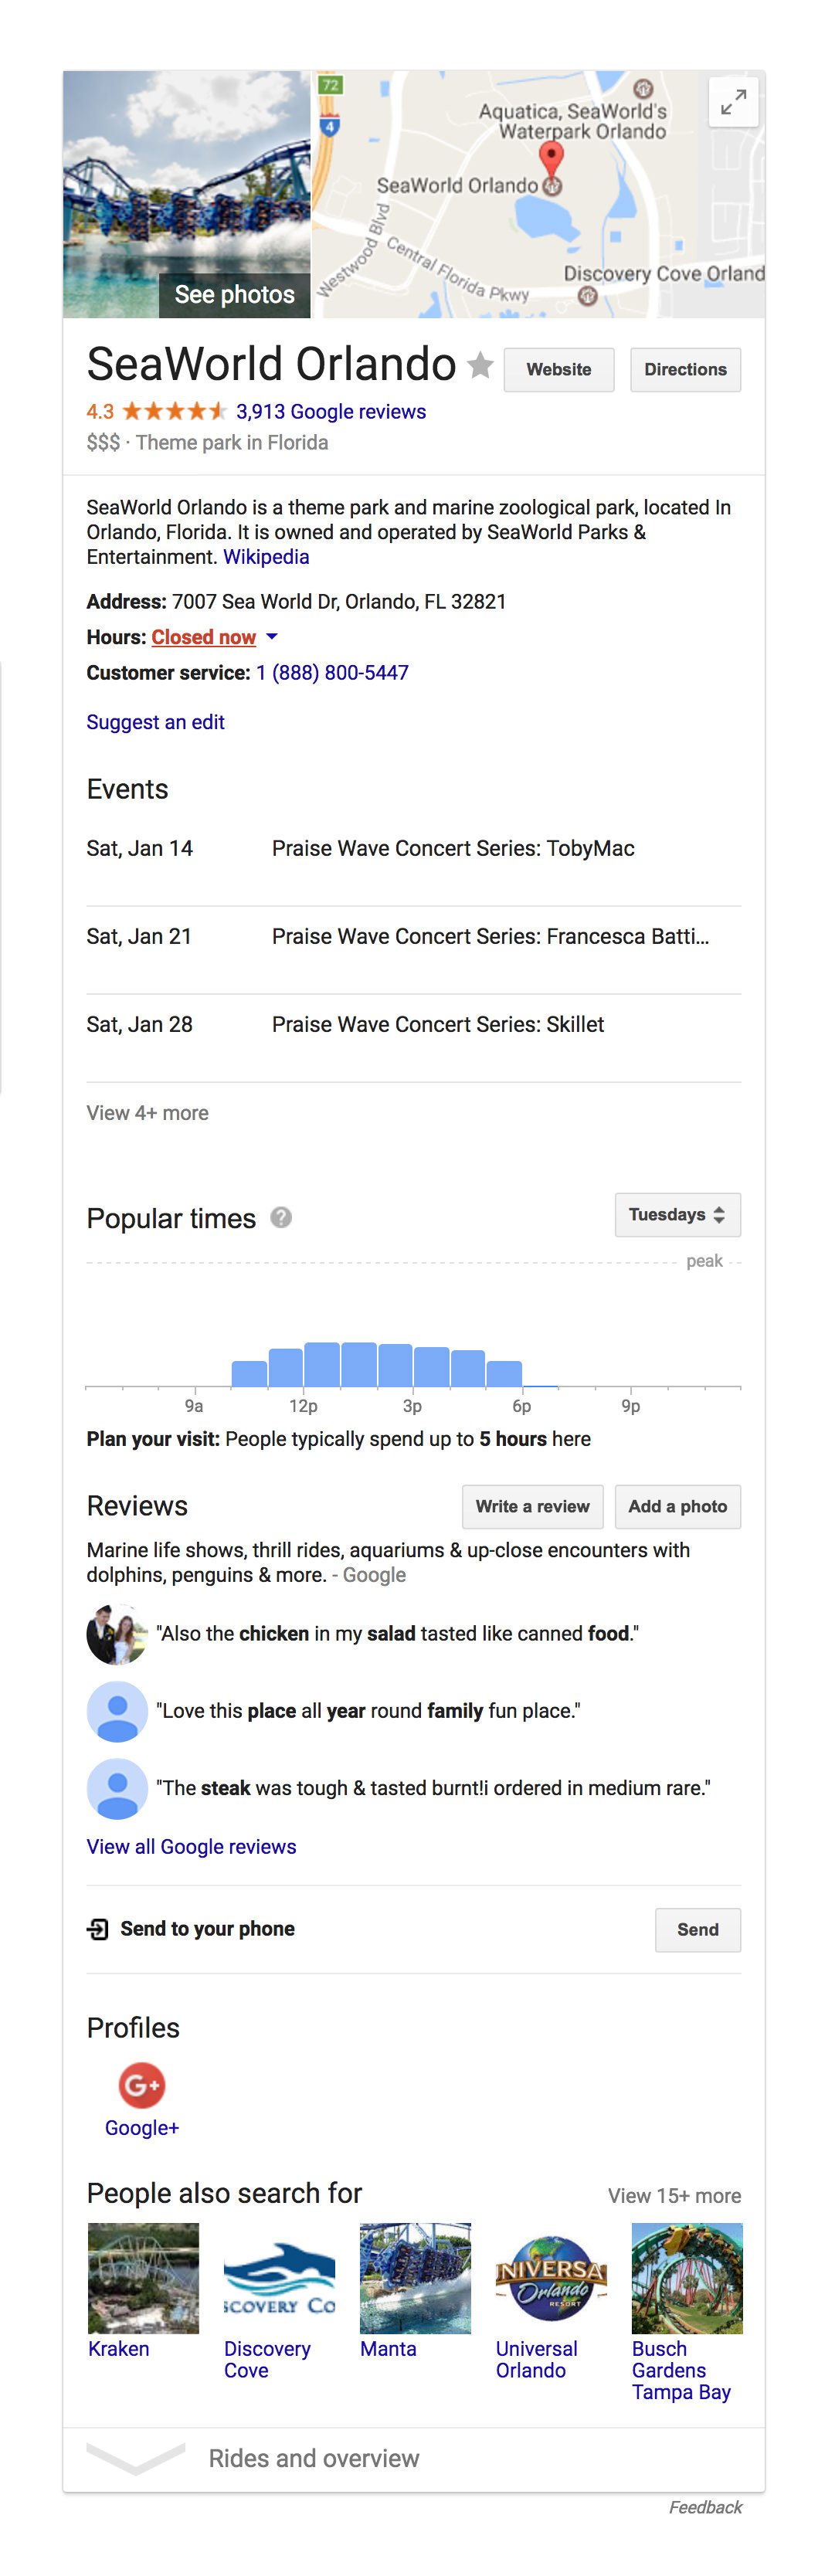Select the TobyMac concert event row
Screen dimensions: 835x2576
414,848
